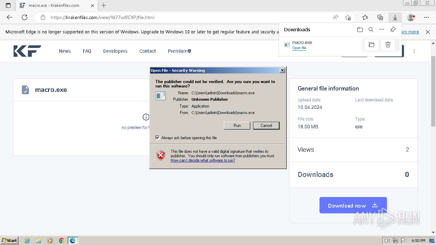
Task: Click the Edge taskbar button
Action: (73, 241)
